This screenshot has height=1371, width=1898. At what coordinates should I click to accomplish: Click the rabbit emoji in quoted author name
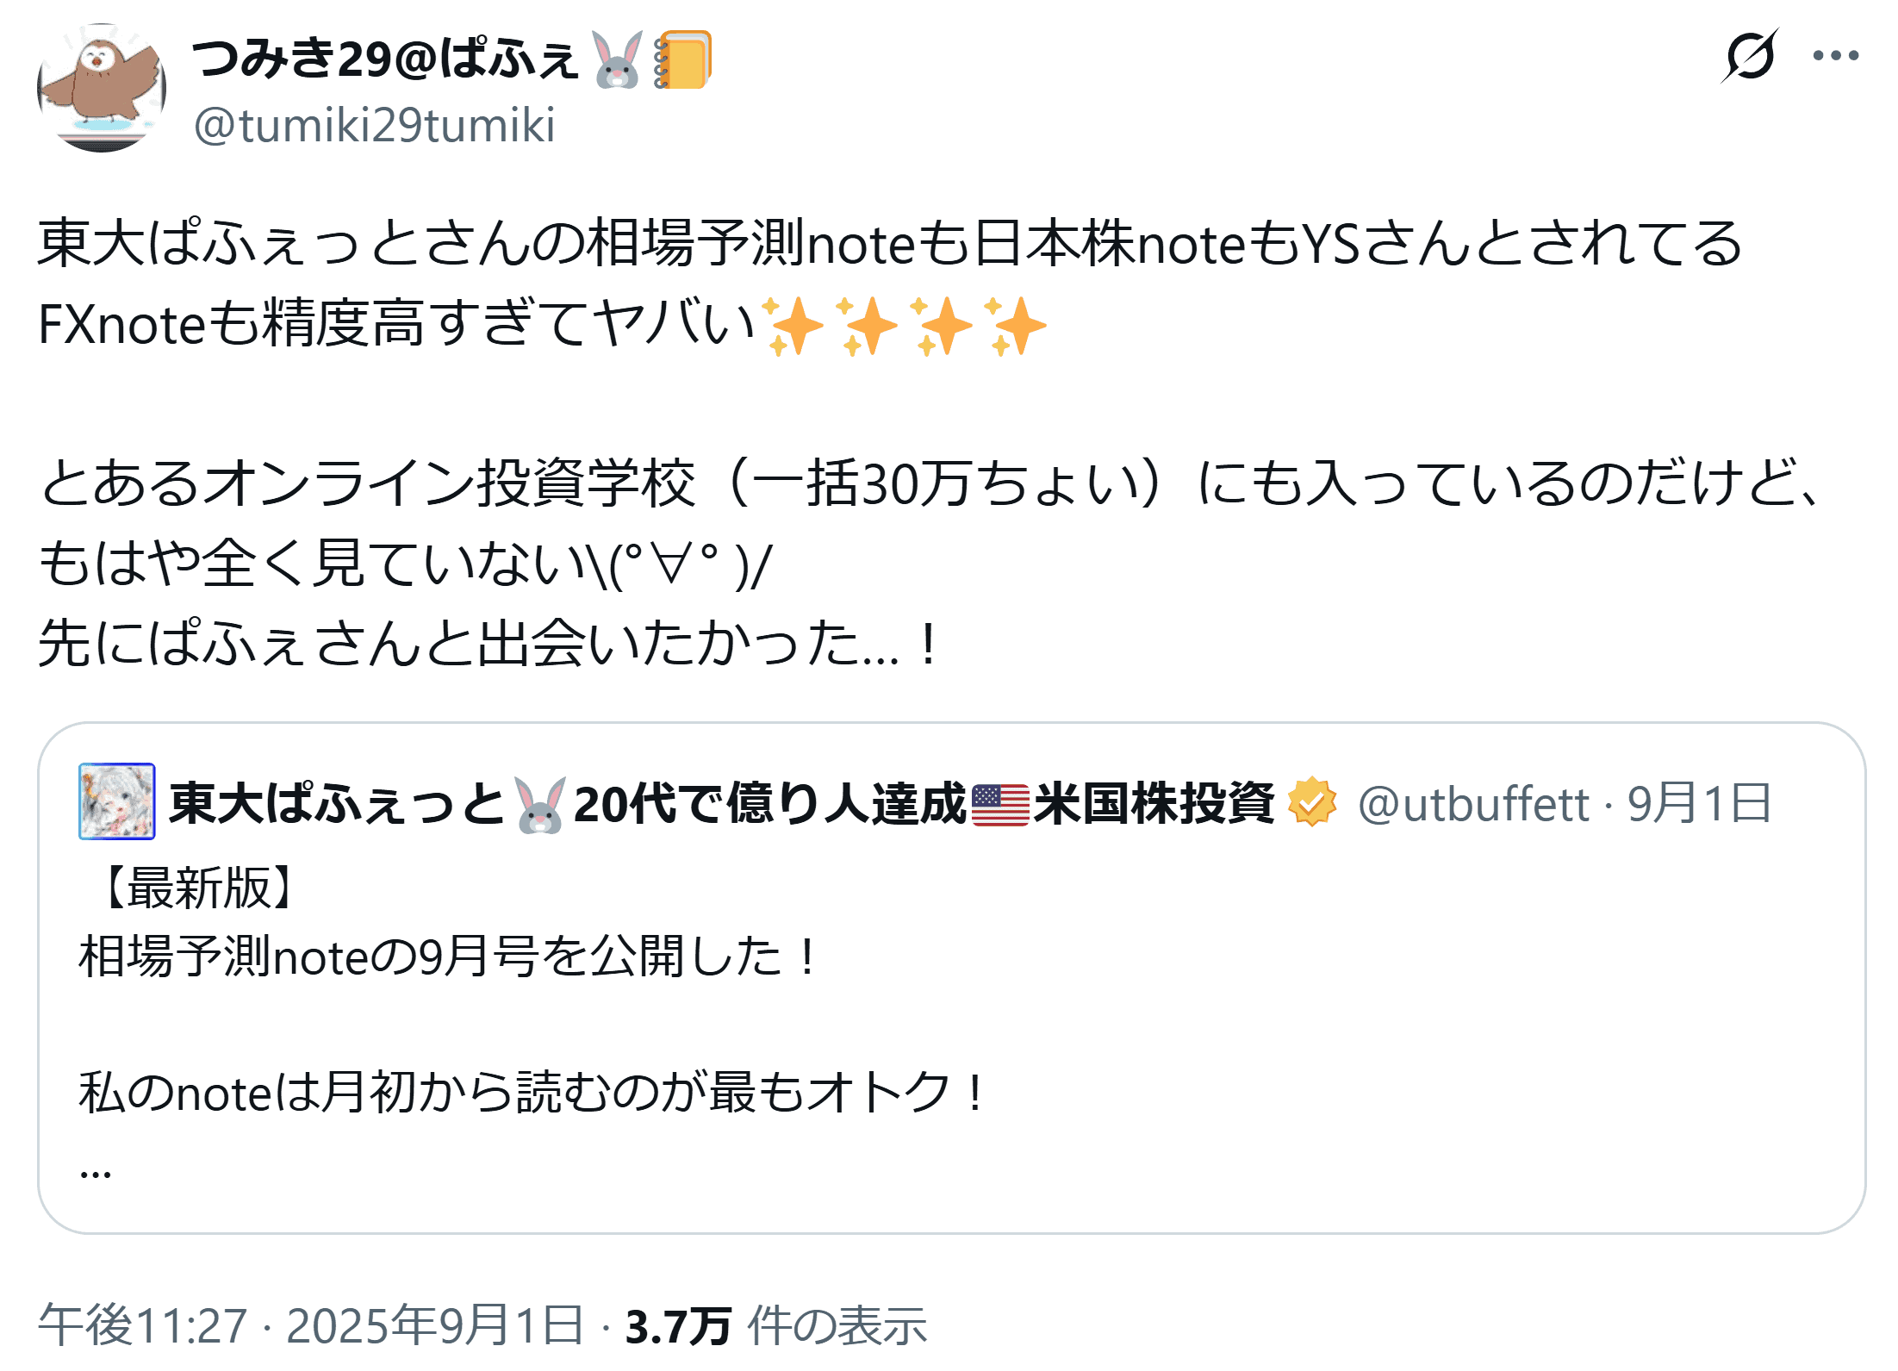541,805
